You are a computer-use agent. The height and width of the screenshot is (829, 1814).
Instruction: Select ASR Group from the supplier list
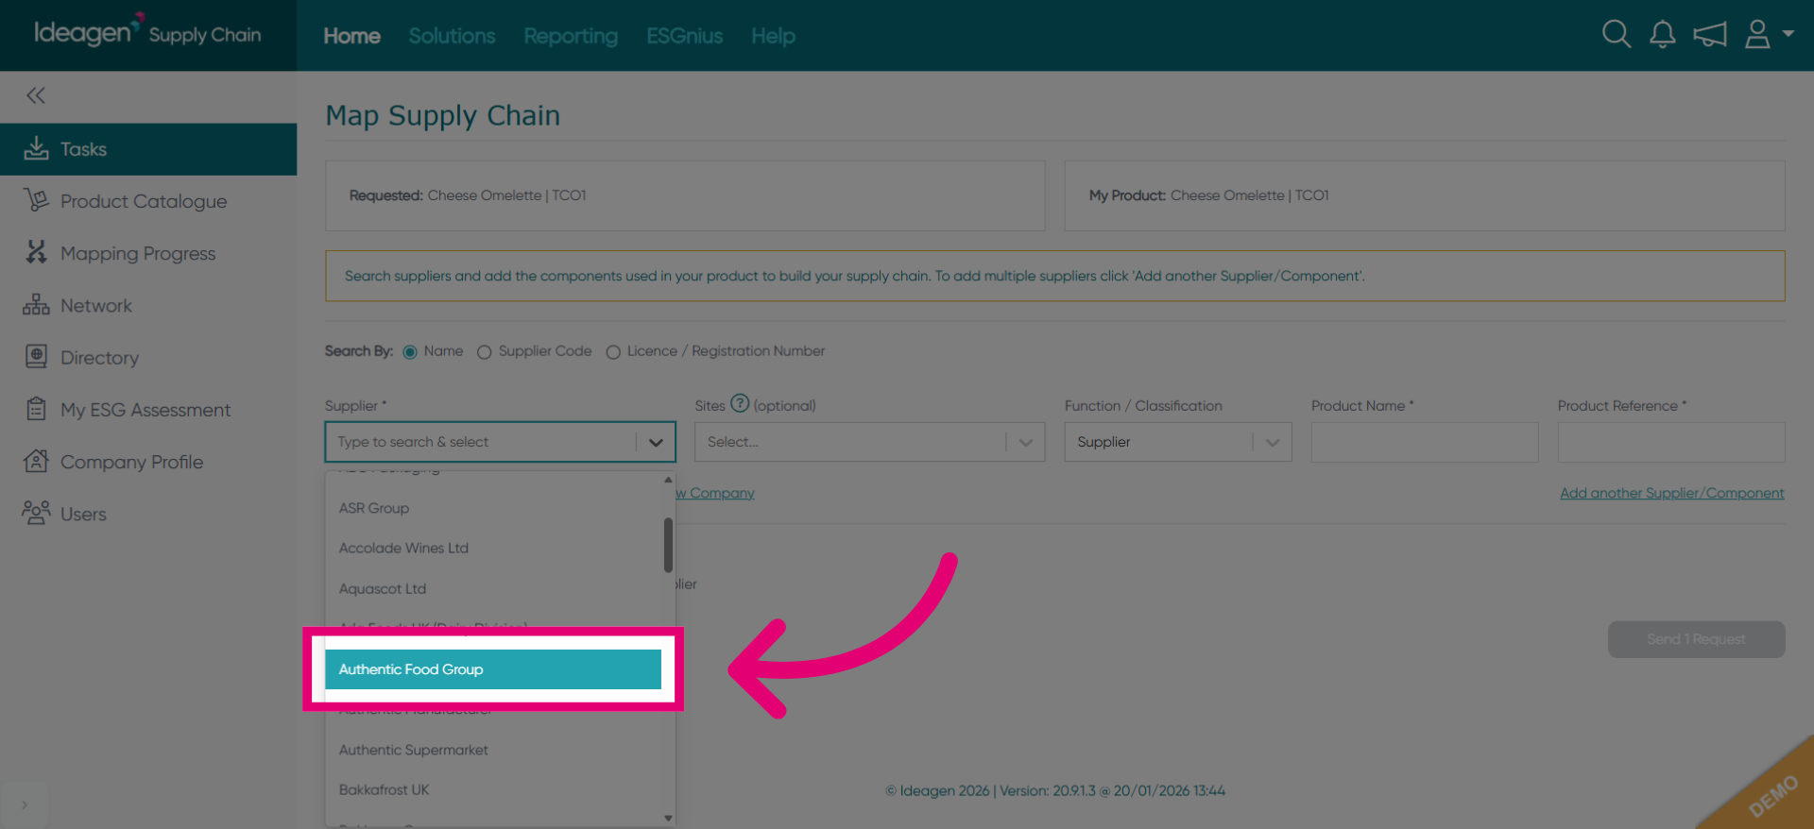tap(494, 508)
